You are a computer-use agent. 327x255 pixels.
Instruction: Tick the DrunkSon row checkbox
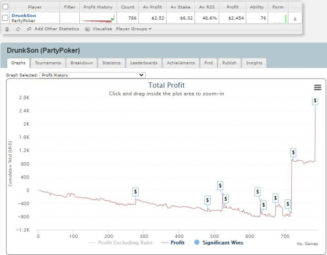5,18
